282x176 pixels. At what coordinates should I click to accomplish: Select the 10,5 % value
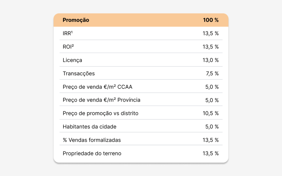(211, 113)
